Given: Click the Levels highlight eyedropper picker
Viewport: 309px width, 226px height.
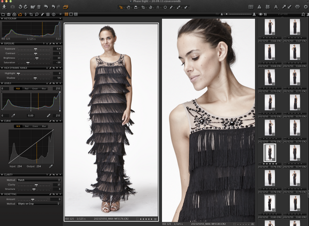Looking at the screenshot, I should pyautogui.click(x=48, y=116).
